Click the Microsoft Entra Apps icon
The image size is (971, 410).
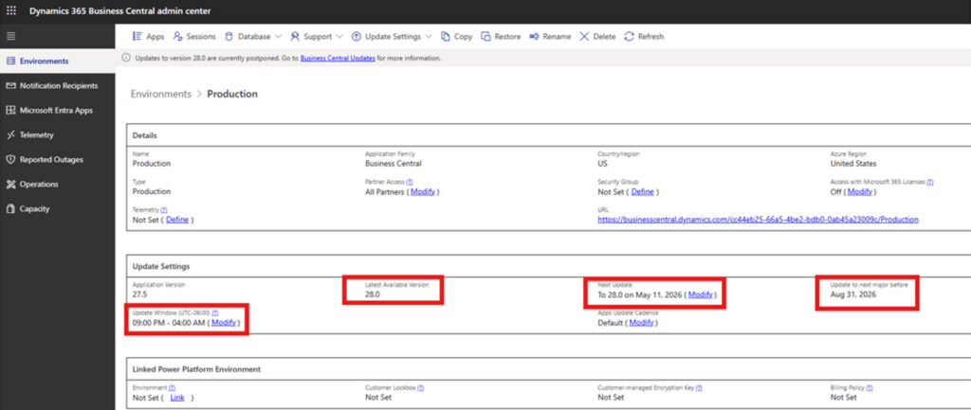(9, 110)
